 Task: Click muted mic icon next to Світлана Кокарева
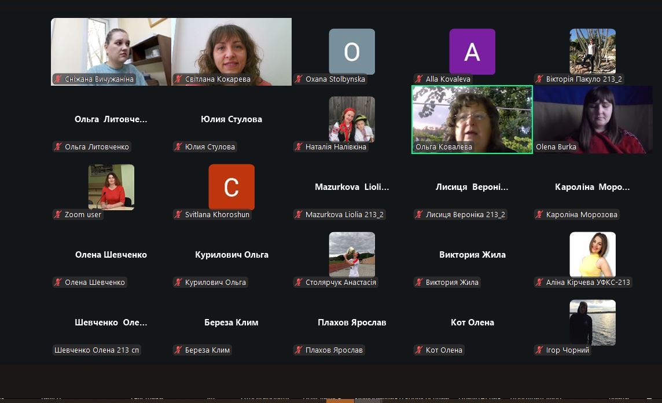click(178, 79)
